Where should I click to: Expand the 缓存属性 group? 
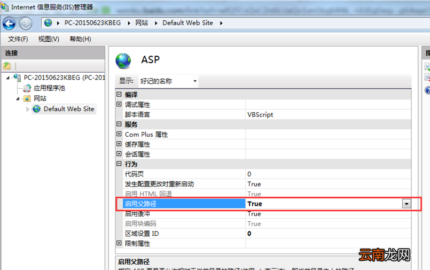(119, 144)
